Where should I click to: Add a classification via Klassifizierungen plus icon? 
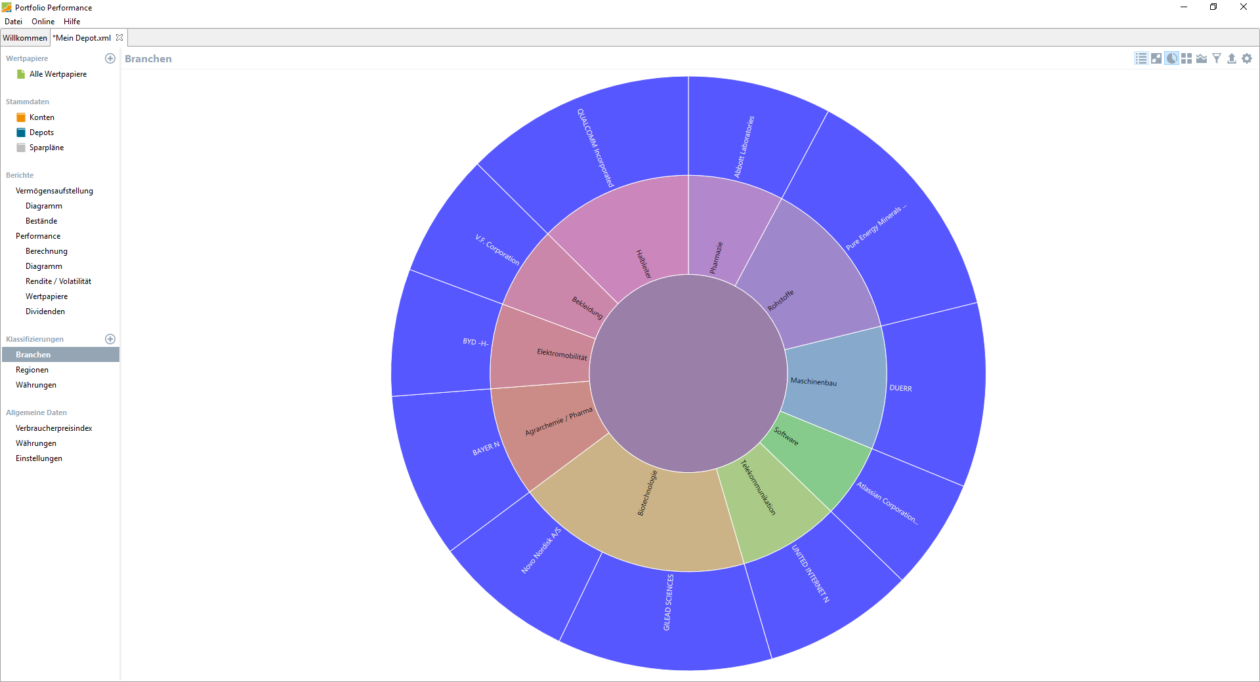tap(110, 339)
